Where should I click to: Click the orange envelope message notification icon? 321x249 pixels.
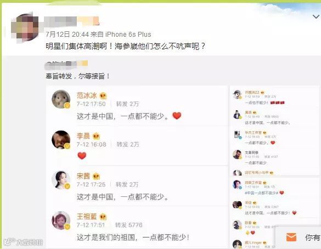click(x=291, y=237)
